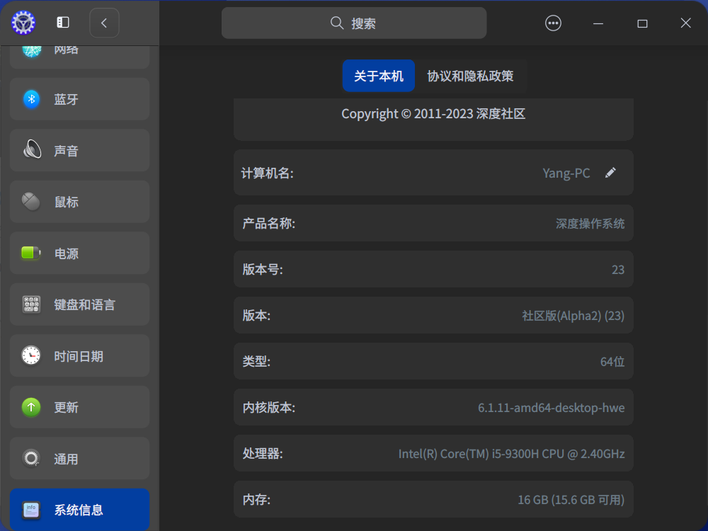Click the 搜索 search field

click(x=354, y=23)
